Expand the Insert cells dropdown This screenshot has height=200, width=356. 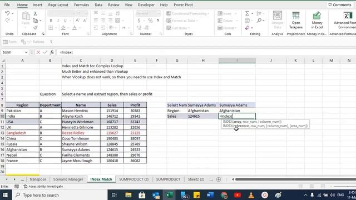[236, 13]
